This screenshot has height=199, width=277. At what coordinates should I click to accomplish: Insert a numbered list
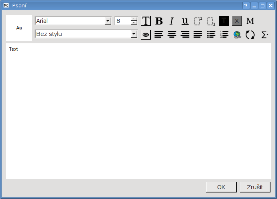[224, 35]
